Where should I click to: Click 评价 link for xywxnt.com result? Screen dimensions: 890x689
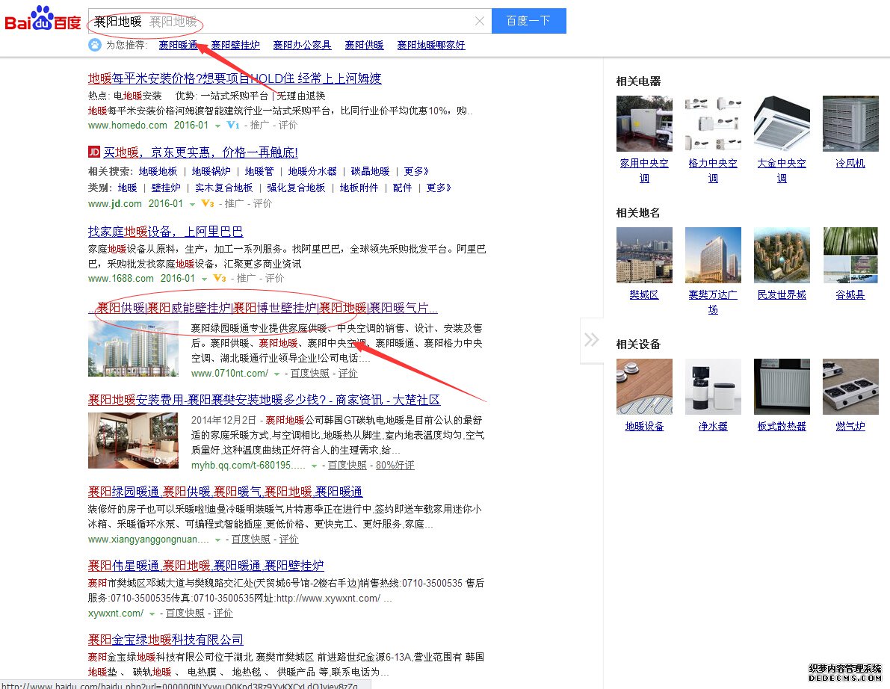point(223,613)
